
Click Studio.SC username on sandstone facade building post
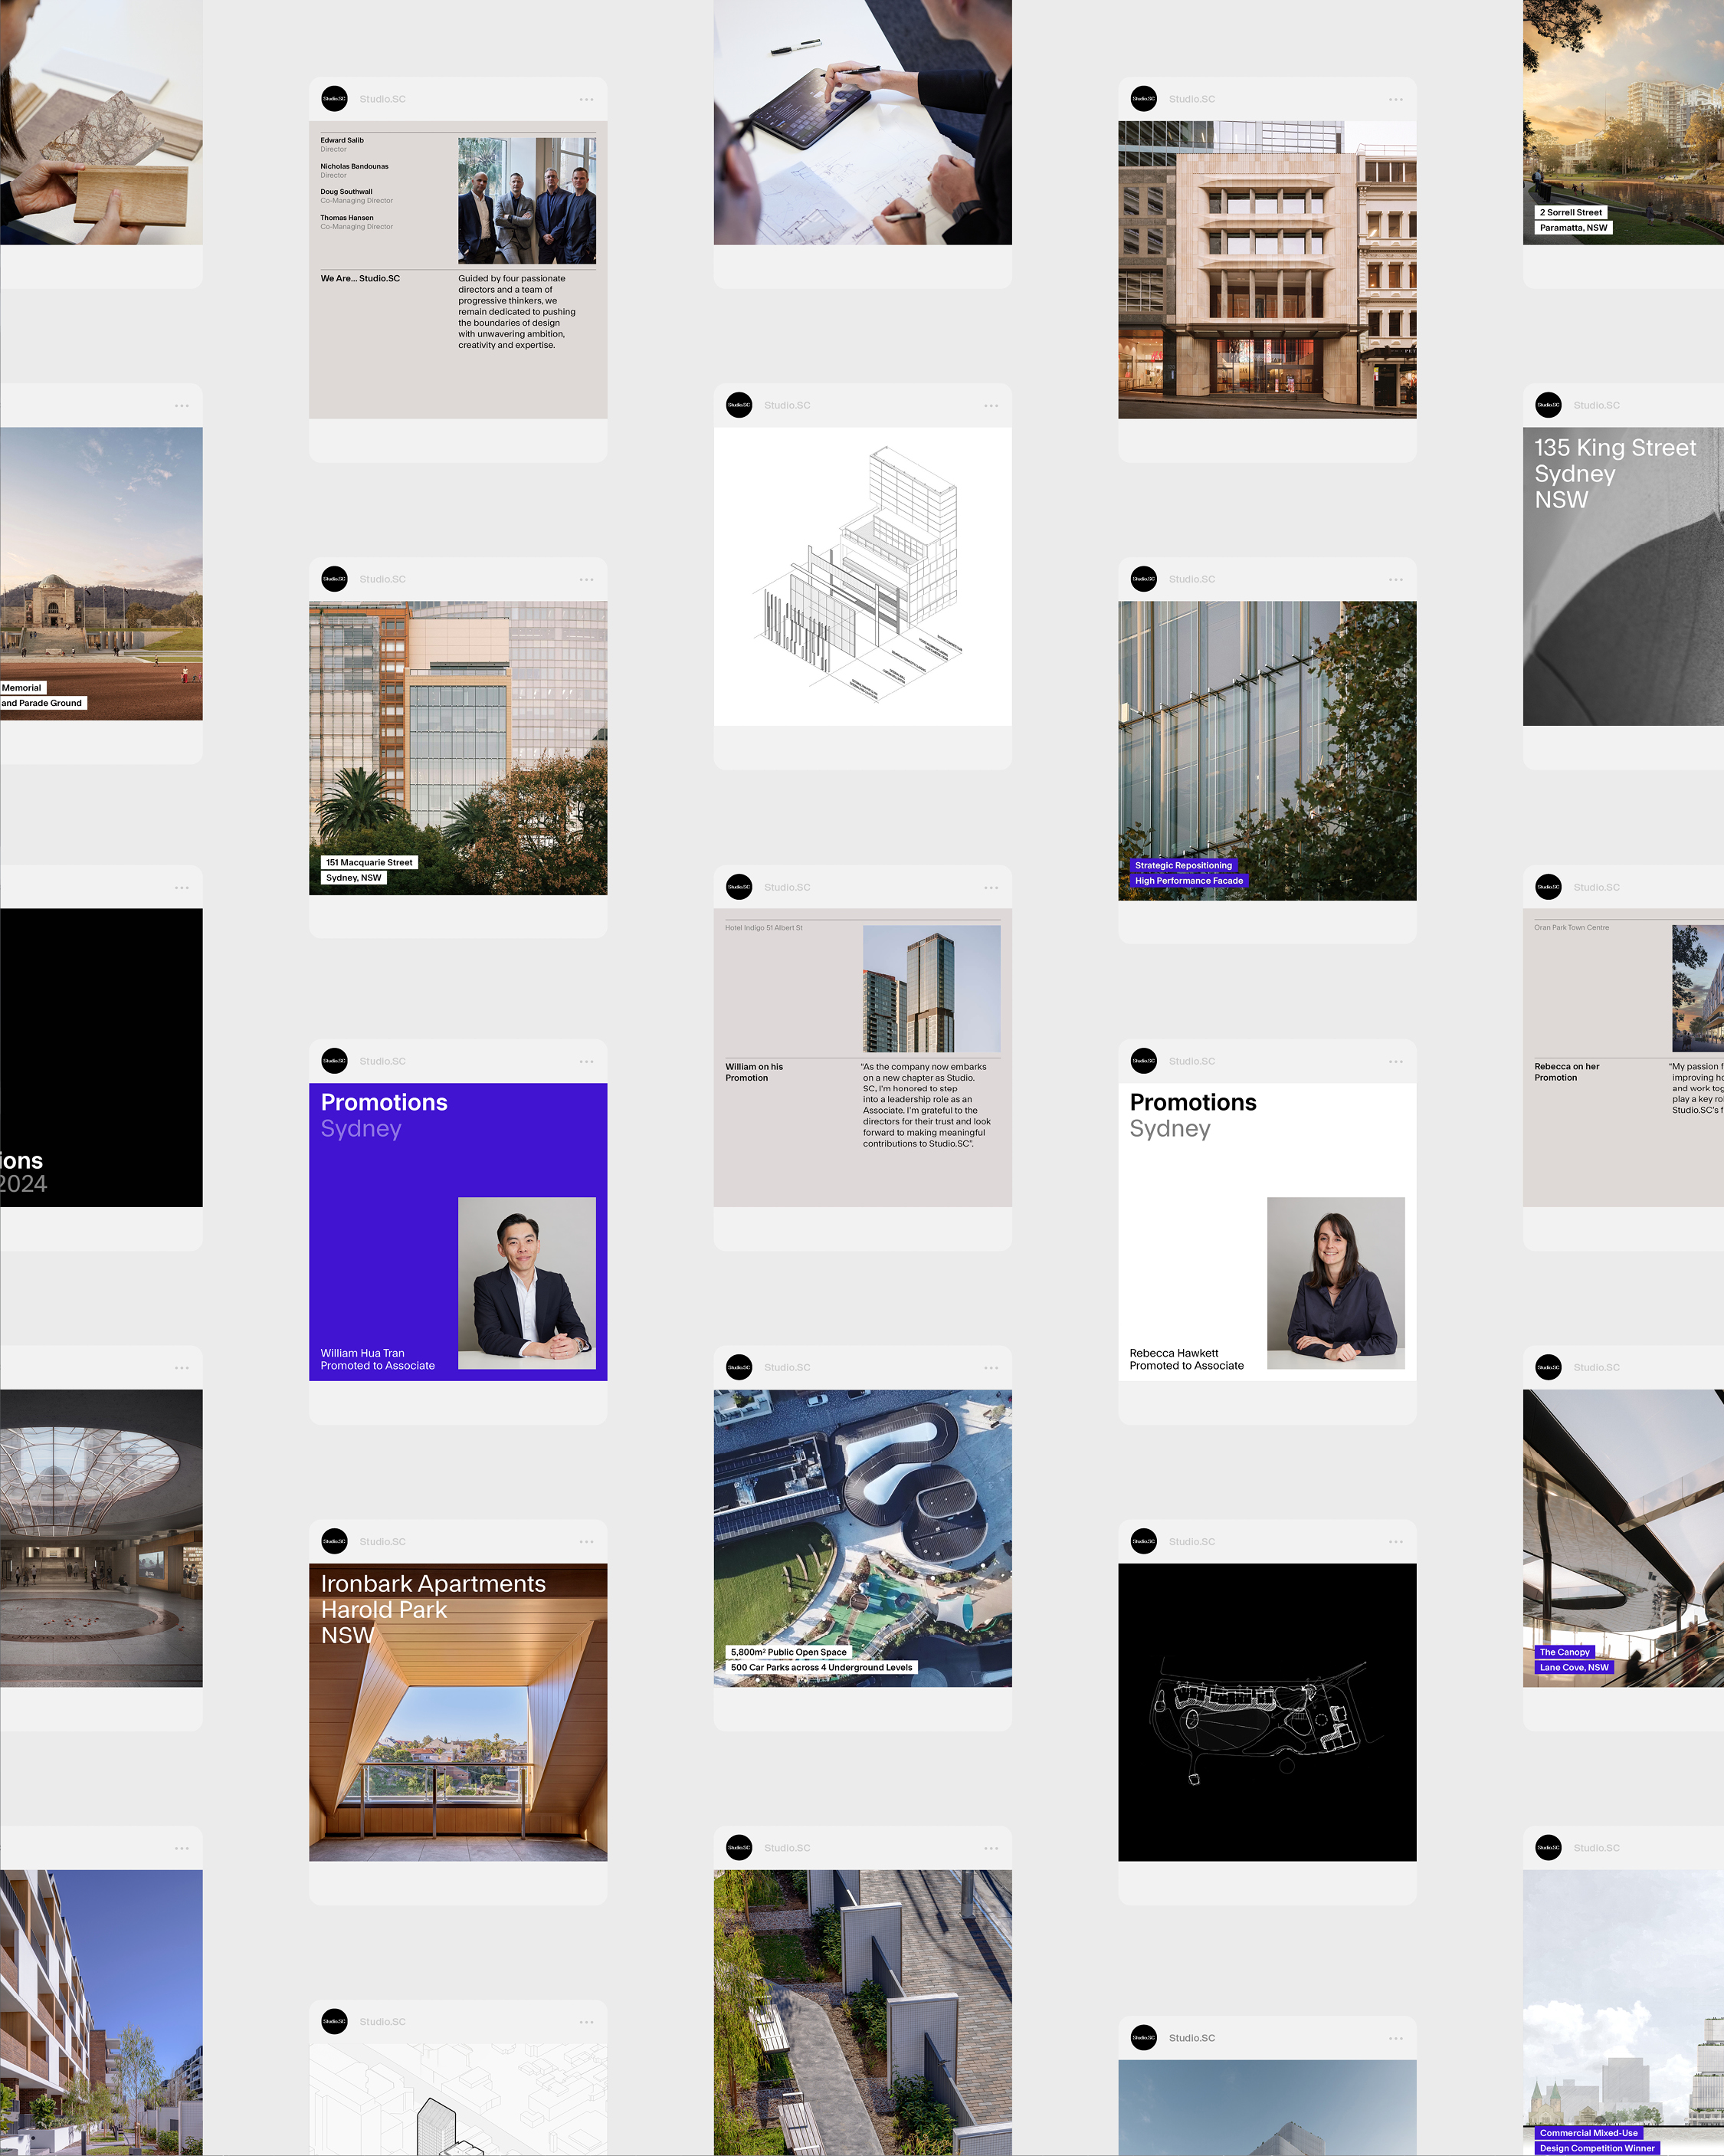pyautogui.click(x=1192, y=99)
